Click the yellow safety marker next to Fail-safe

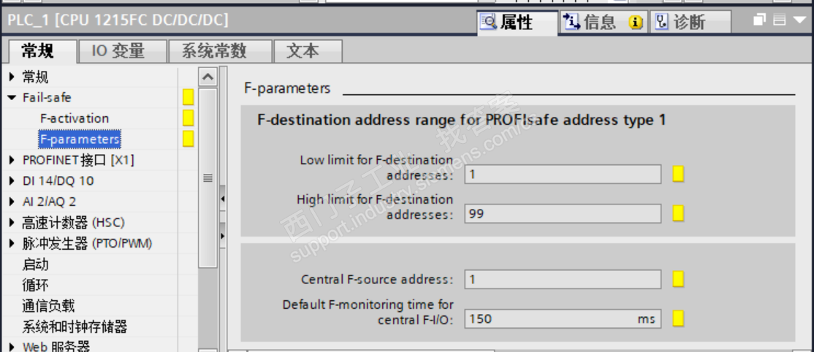(x=188, y=97)
